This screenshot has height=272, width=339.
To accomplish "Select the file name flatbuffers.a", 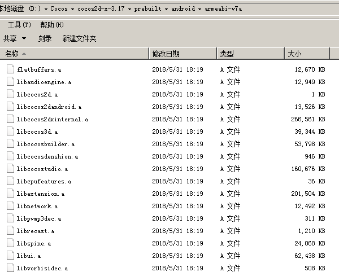I will point(39,69).
